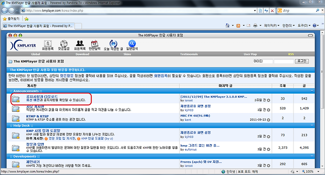The image size is (325, 175).
Task: Open the User Map menu item
Action: click(250, 54)
